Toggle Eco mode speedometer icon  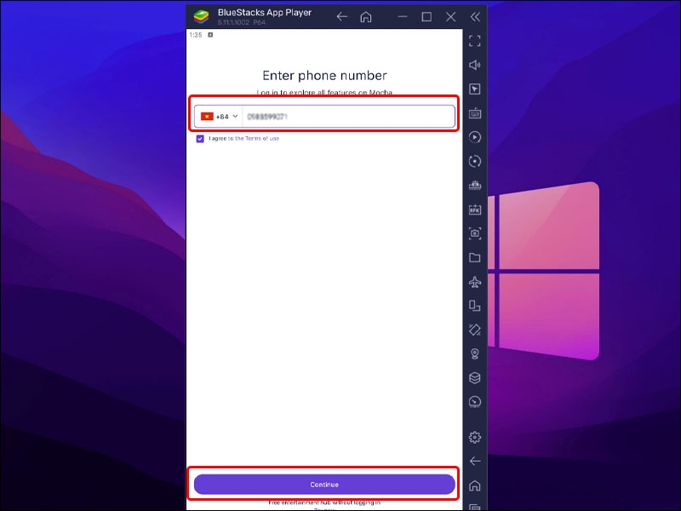pyautogui.click(x=475, y=401)
